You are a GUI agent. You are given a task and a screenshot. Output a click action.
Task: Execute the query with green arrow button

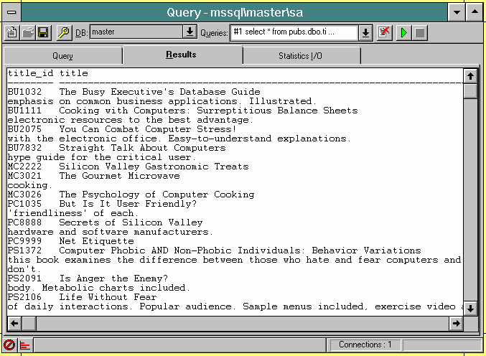pyautogui.click(x=404, y=32)
